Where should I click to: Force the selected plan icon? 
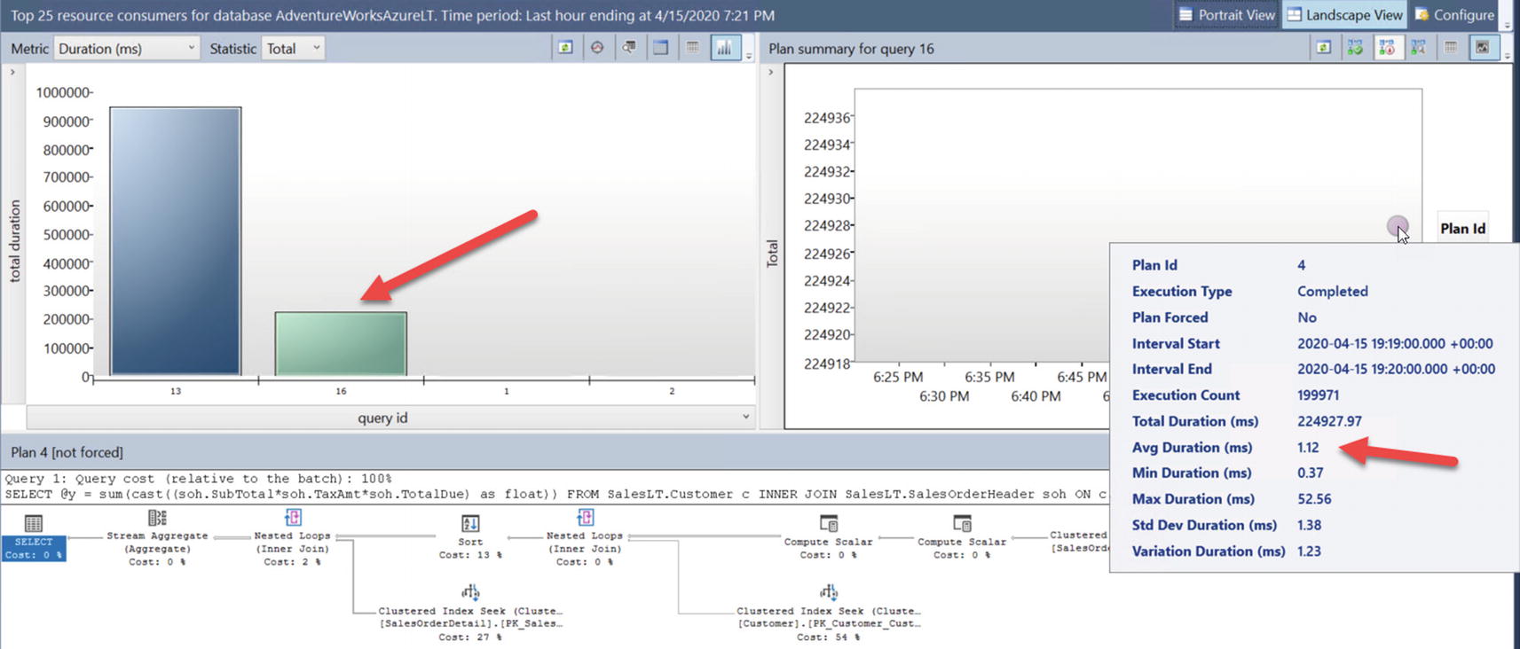click(1355, 48)
